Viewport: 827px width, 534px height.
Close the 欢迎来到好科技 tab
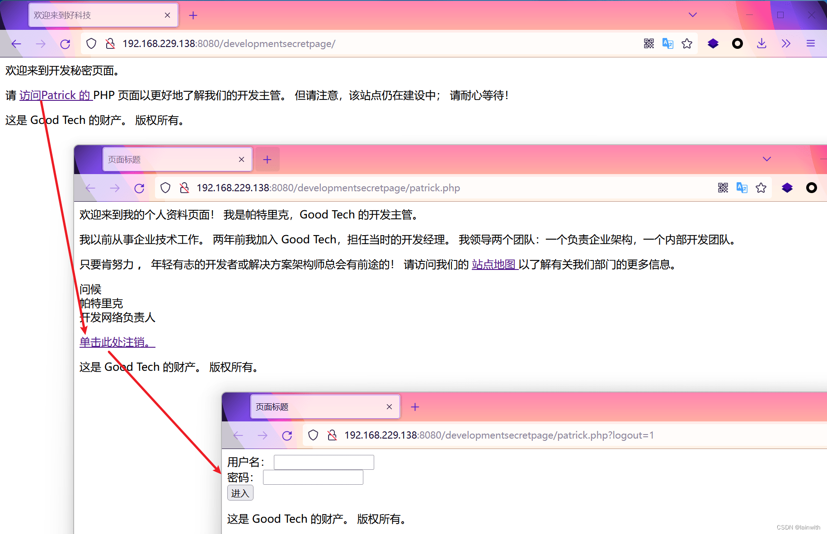[167, 15]
